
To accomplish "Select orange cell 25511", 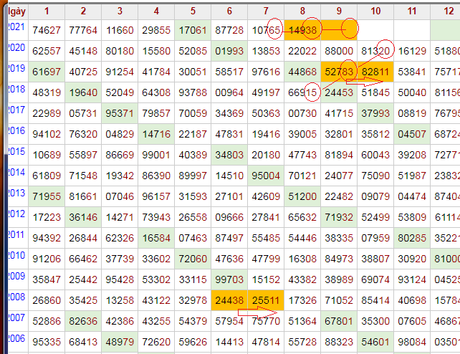I will tap(266, 300).
